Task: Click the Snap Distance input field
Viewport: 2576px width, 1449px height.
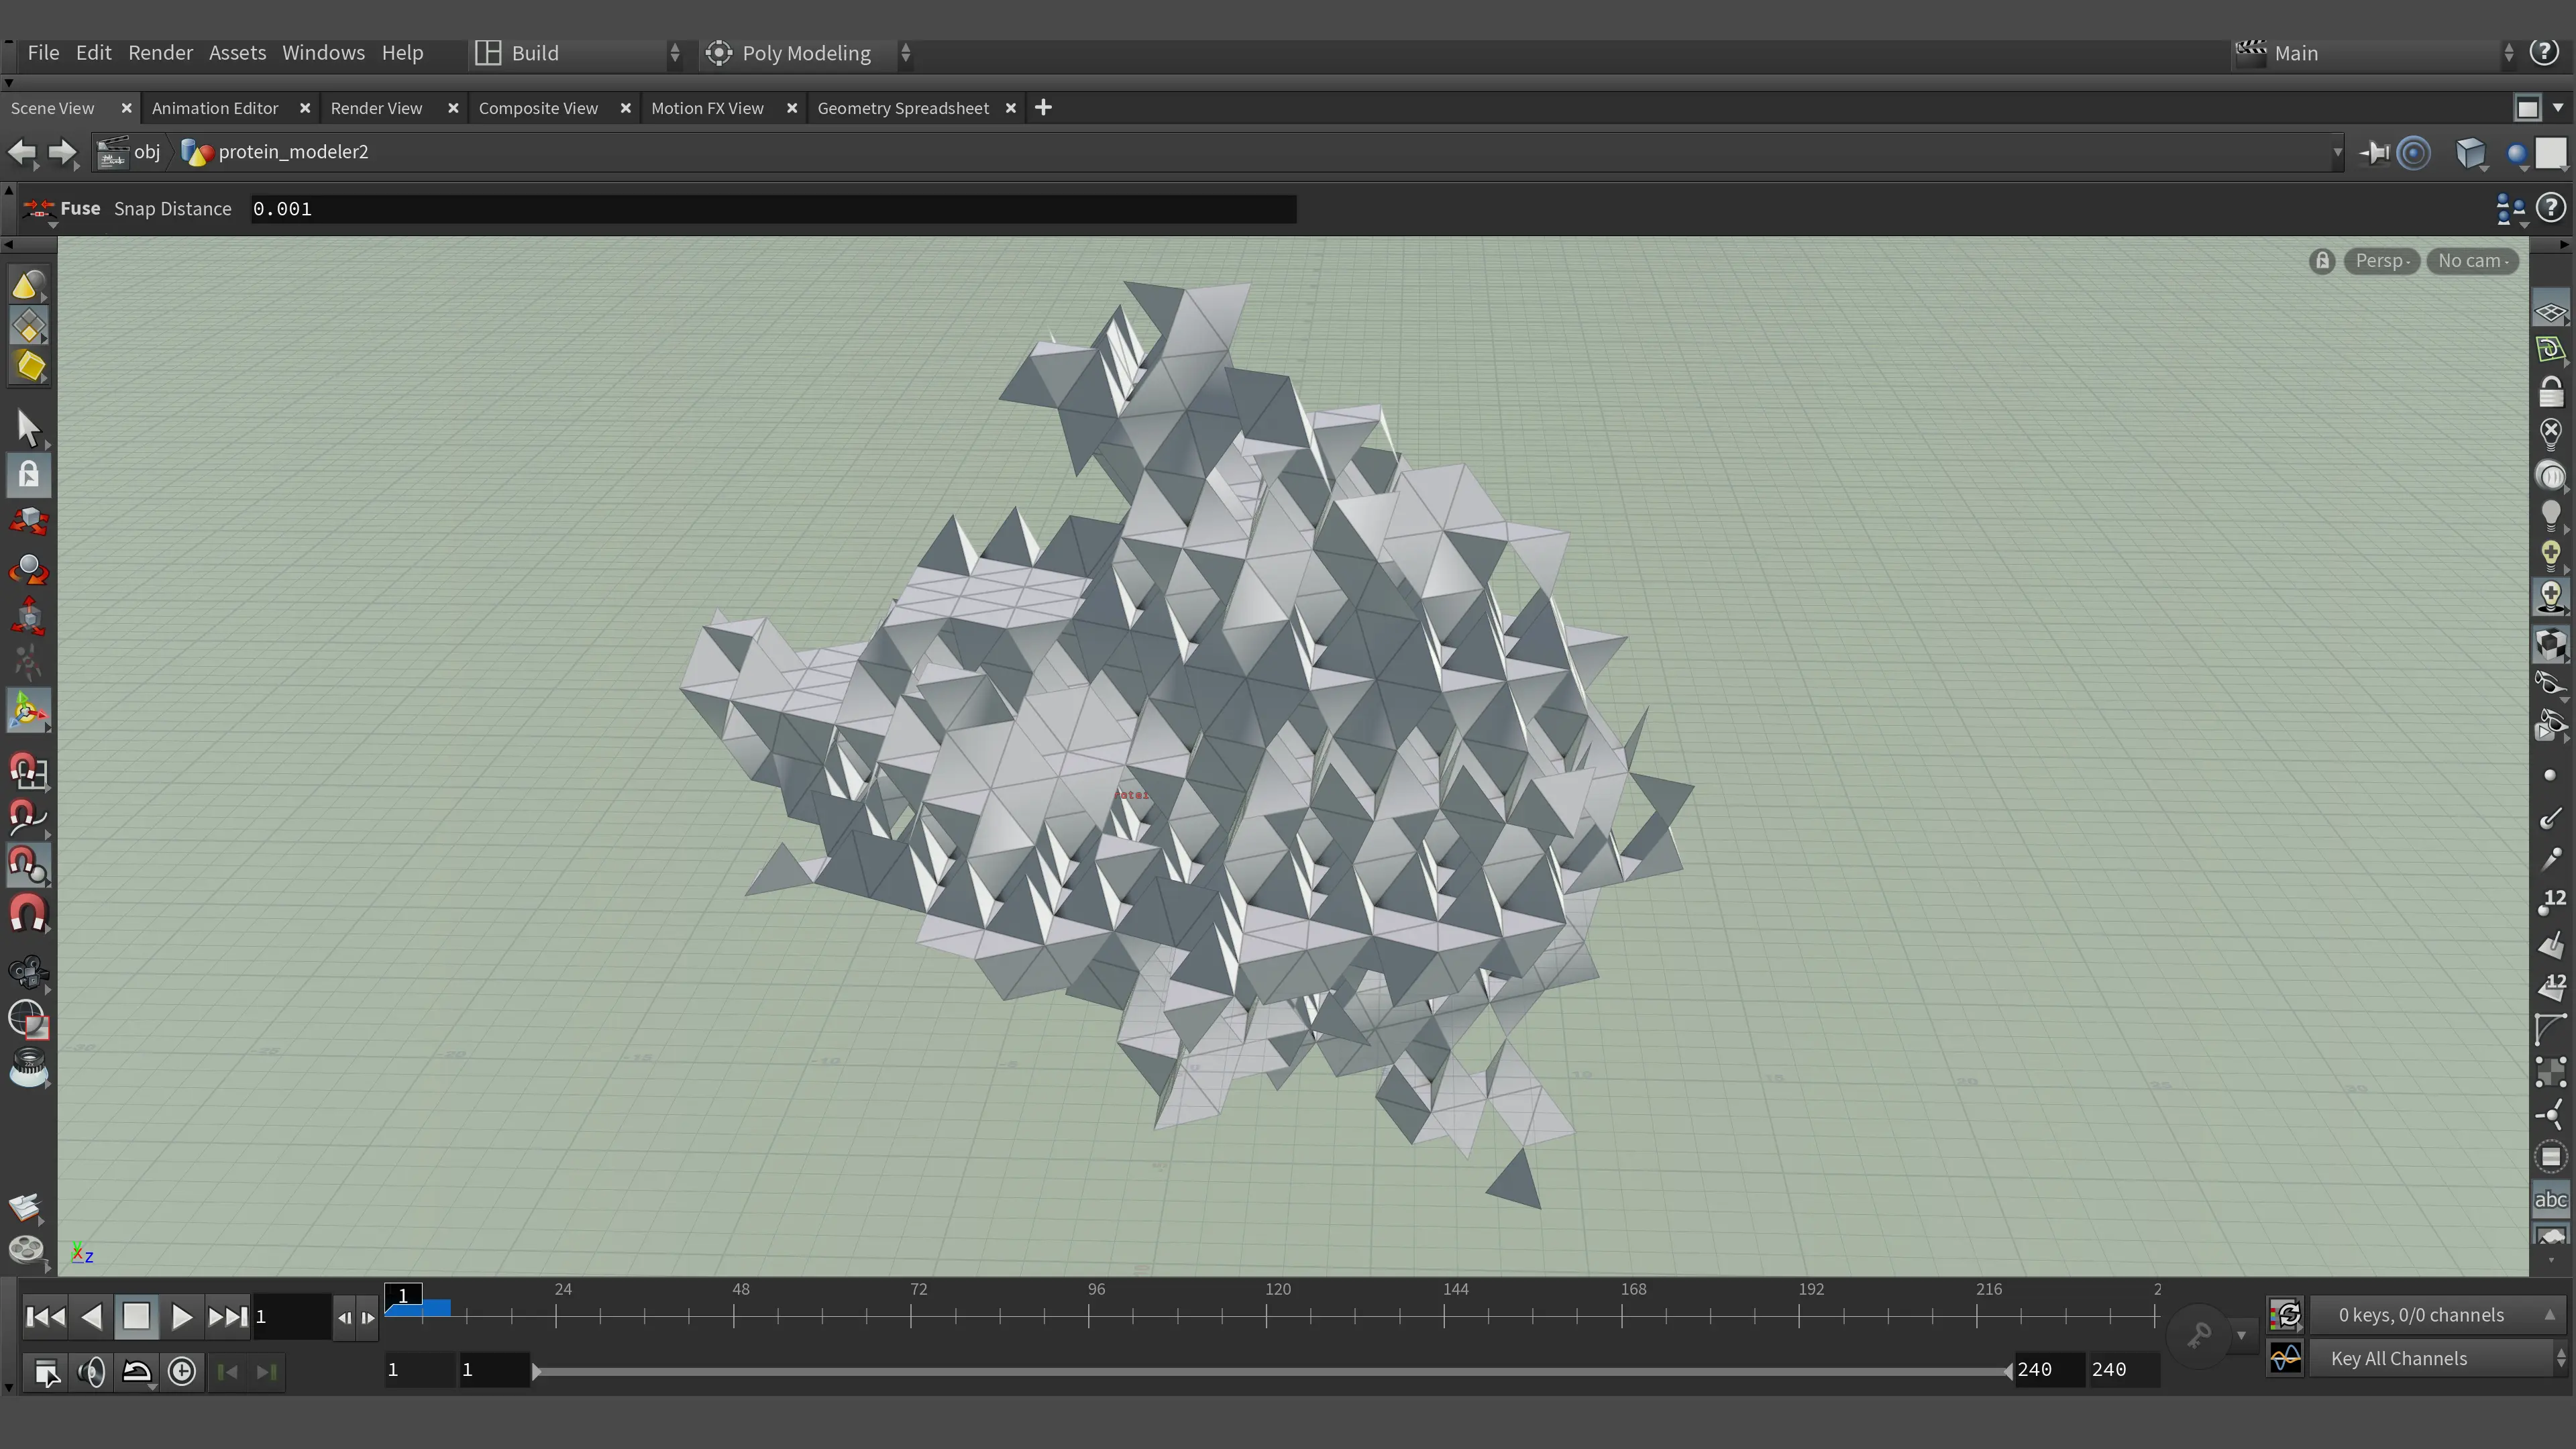Action: [772, 209]
